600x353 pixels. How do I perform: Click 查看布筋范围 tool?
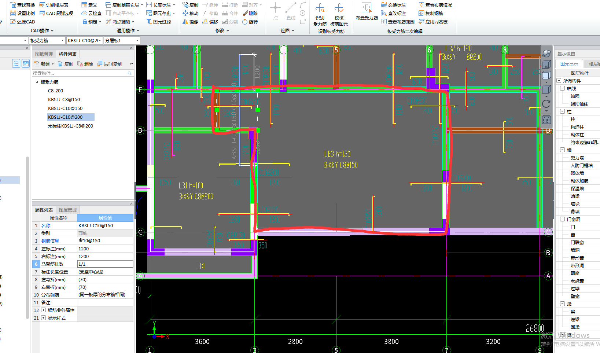coord(398,22)
